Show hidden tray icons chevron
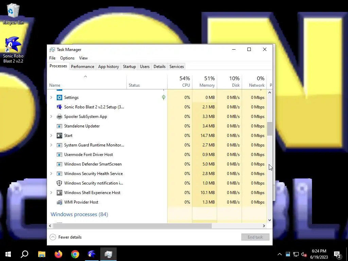This screenshot has height=261, width=348. pos(280,254)
